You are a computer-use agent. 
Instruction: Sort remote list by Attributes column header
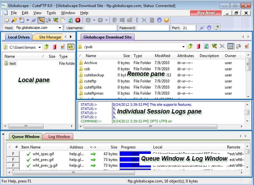[x=186, y=56]
